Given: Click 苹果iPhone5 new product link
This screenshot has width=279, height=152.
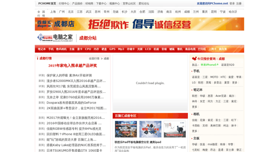Looking at the screenshot, I should tap(209, 65).
